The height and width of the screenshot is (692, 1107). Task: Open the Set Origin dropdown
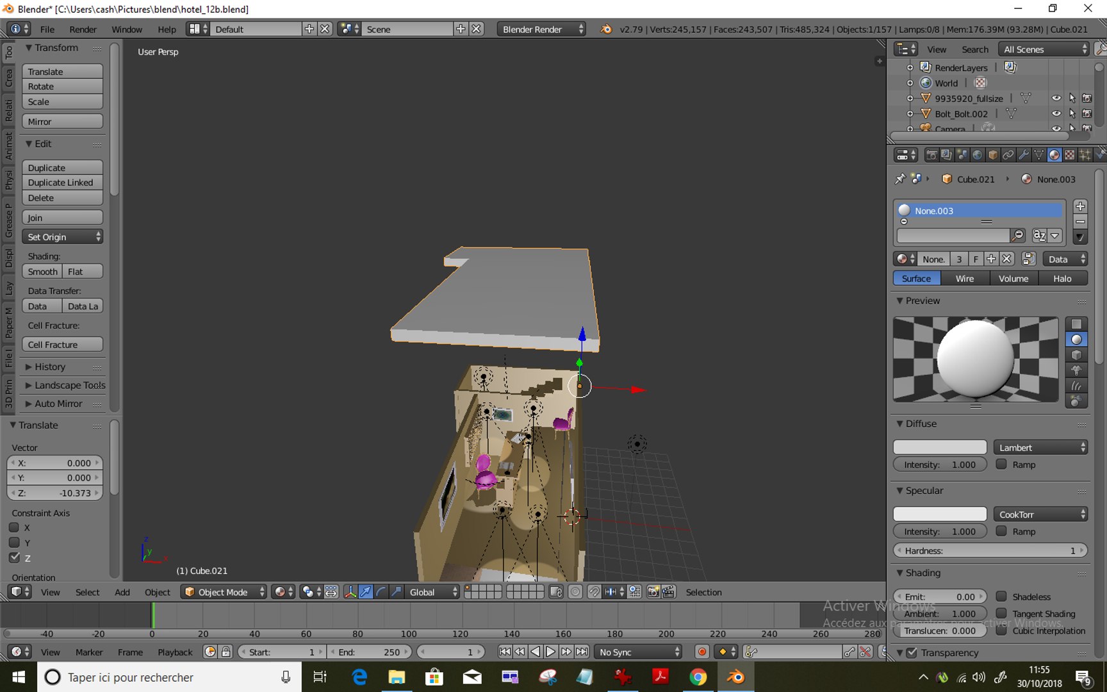coord(63,236)
